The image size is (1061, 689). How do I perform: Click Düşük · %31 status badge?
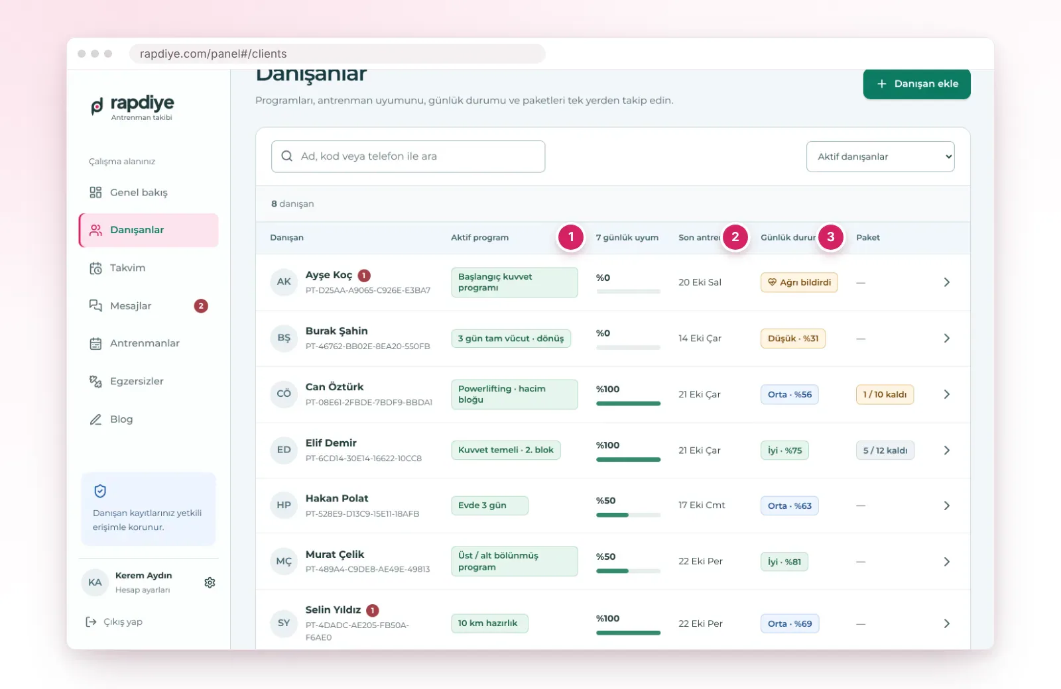[792, 339]
